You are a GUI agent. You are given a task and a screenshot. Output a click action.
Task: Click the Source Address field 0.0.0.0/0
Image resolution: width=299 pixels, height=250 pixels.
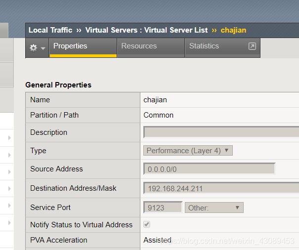pos(209,169)
